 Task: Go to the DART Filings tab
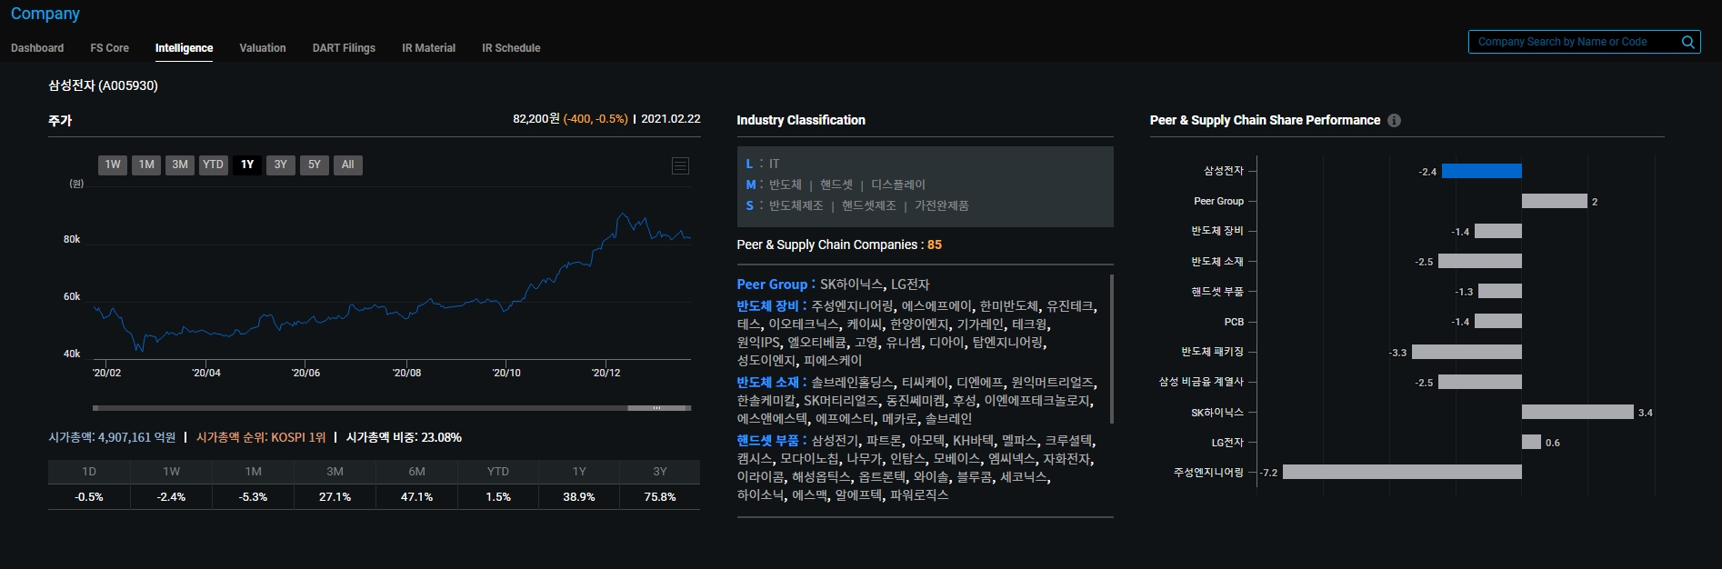(344, 48)
